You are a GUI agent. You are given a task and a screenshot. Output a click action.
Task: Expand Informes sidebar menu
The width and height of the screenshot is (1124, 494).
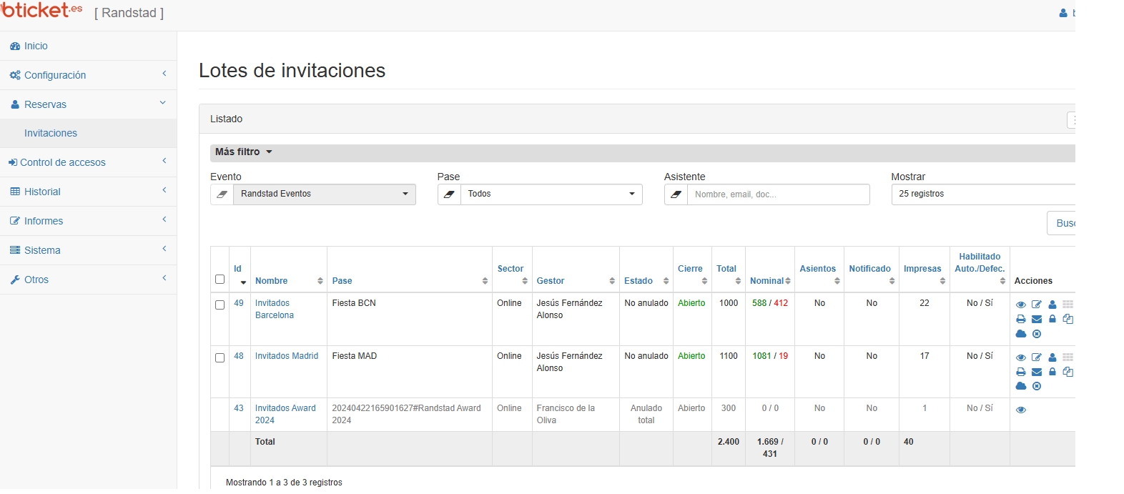pos(88,221)
